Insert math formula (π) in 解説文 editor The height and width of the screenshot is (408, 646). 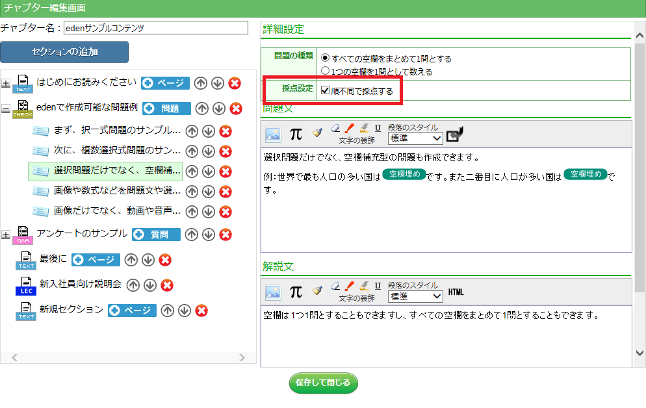[296, 292]
